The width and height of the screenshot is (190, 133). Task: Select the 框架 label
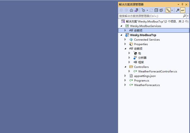pyautogui.click(x=141, y=62)
